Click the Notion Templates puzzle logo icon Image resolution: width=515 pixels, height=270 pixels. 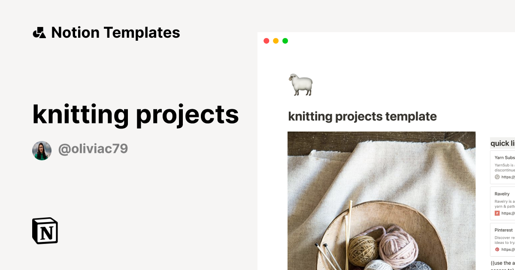click(x=39, y=32)
